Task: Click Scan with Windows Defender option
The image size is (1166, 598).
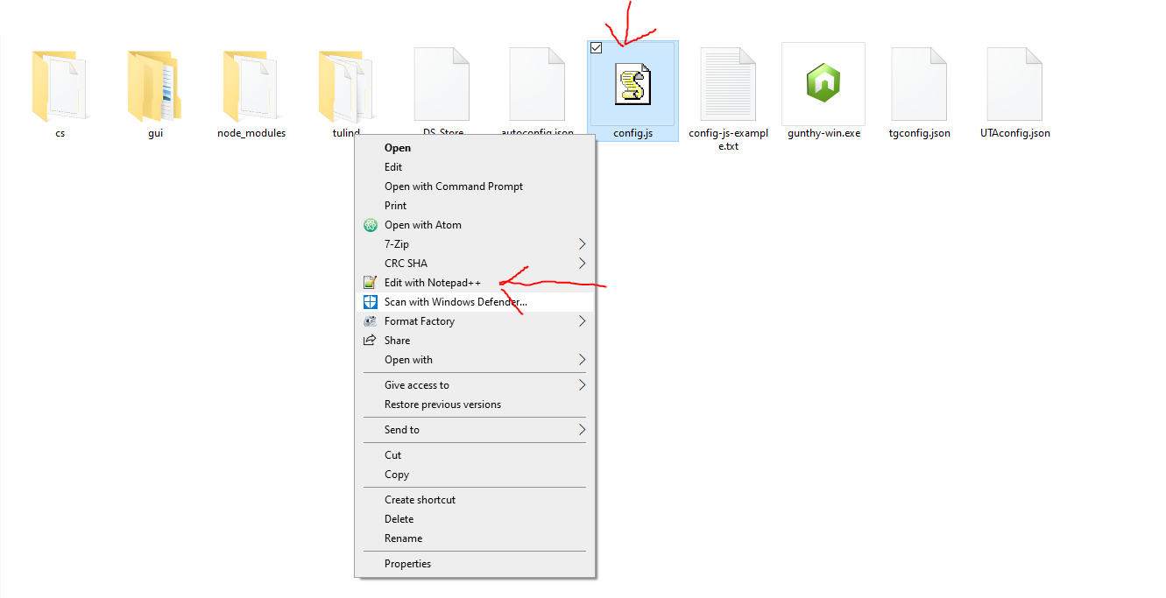Action: click(456, 302)
